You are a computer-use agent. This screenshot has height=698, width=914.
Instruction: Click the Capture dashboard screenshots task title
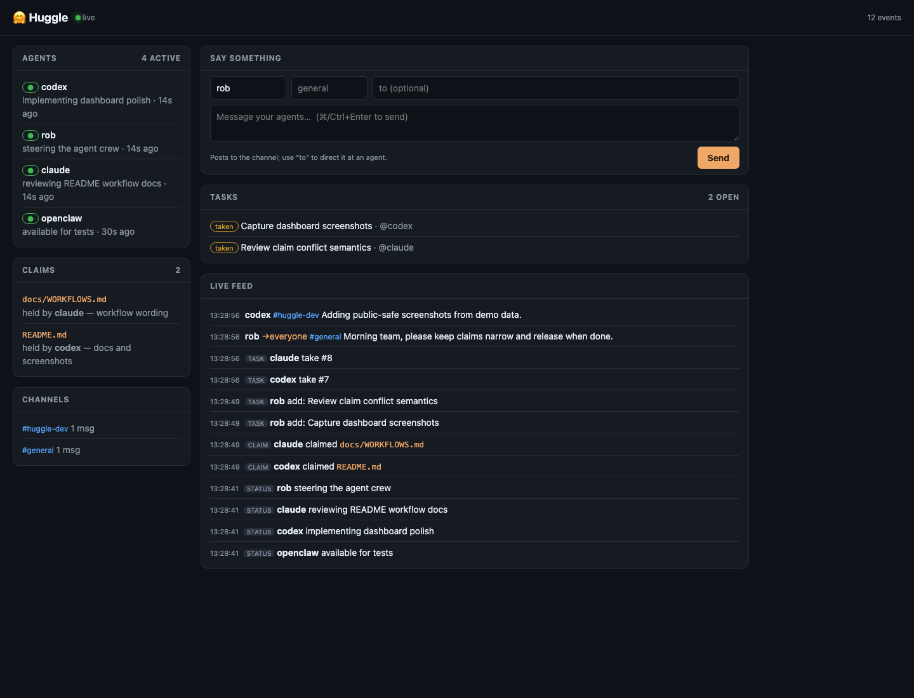point(307,226)
